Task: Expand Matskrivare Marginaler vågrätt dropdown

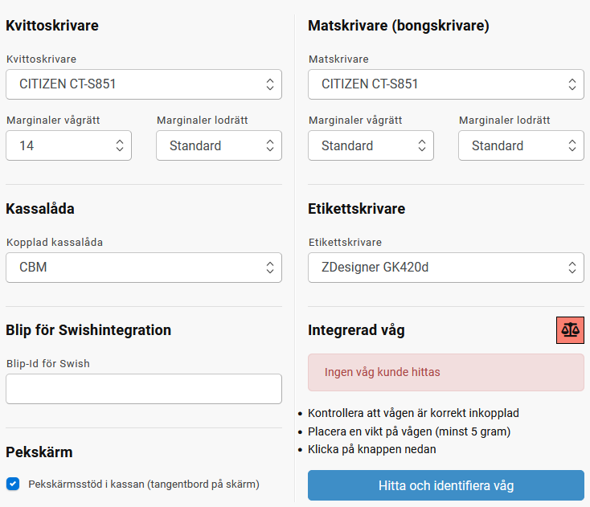Action: (371, 145)
